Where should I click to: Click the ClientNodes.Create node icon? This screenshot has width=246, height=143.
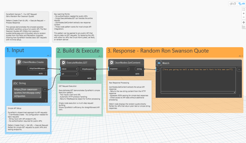coord(19,62)
